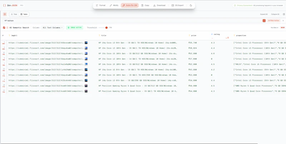Toggle the red sidebar panel icon
286x144 pixels.
5,14
